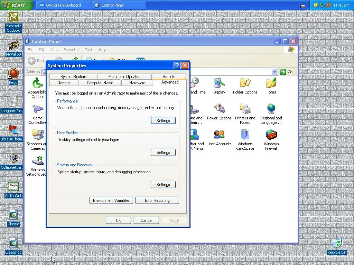Screen dimensions: 354x265
Task: Click the dialog Help question-mark button
Action: 177,66
